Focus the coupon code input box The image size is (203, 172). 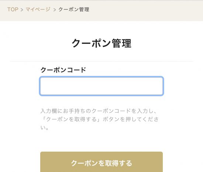tap(101, 86)
